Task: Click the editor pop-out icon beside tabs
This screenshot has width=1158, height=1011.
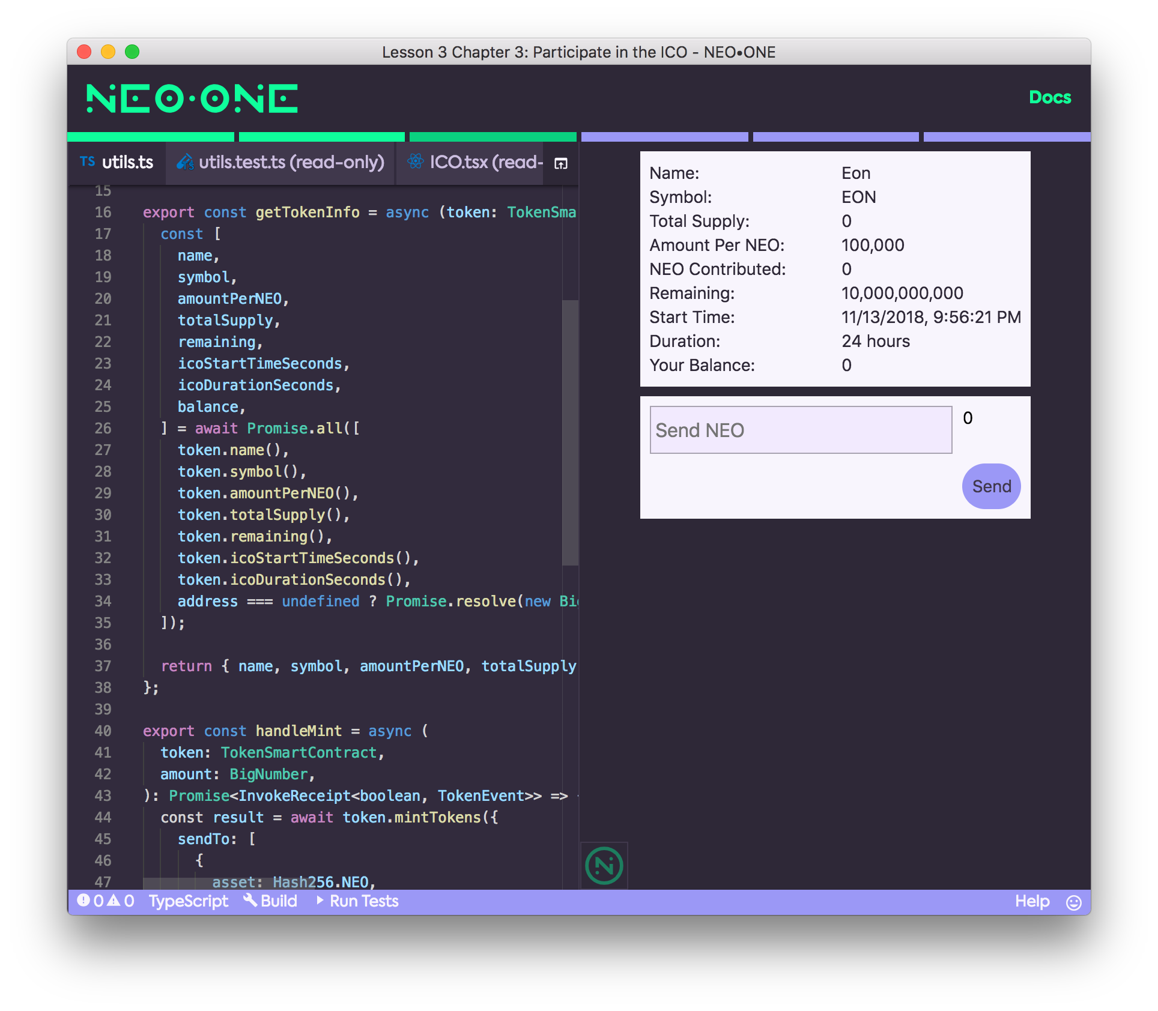Action: tap(561, 163)
